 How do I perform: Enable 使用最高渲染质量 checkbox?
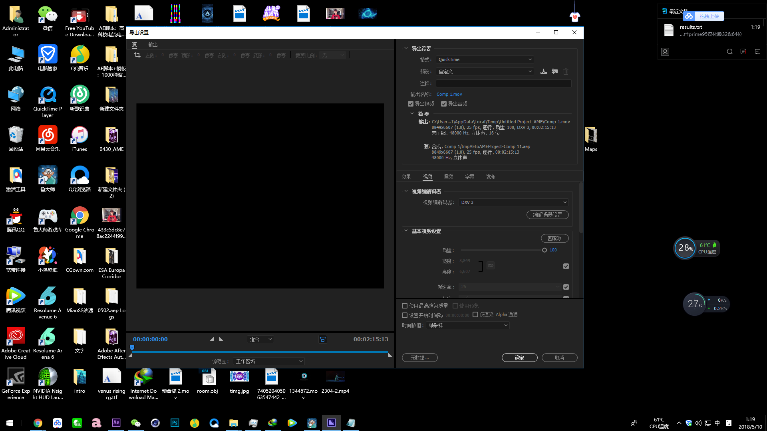(405, 306)
